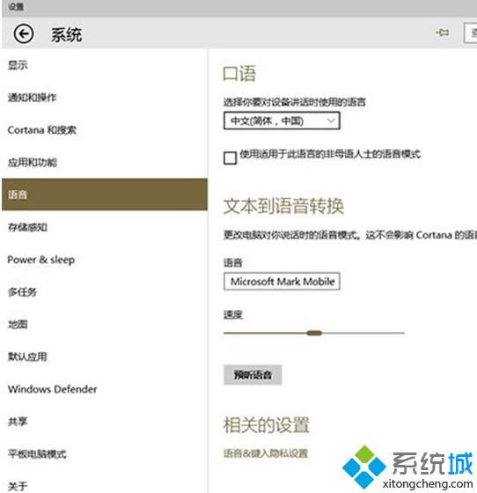Open the 显示 settings section
Screen dimensions: 477x493
pos(18,65)
